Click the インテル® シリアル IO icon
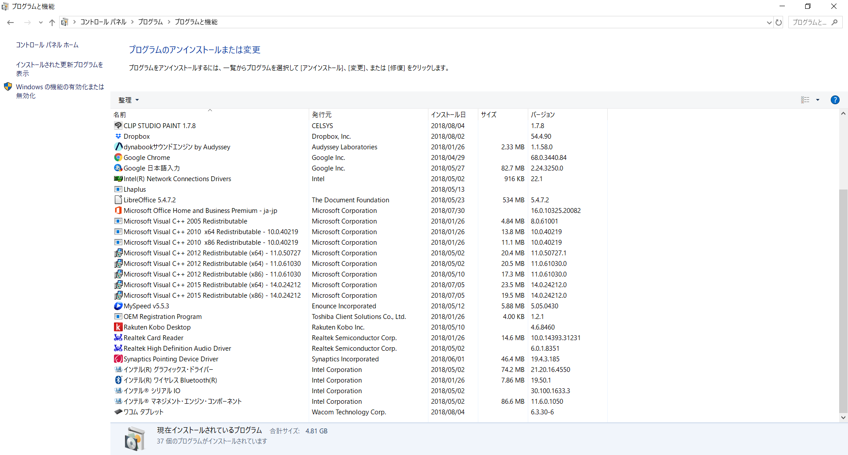Viewport: 848px width, 455px height. coord(118,391)
